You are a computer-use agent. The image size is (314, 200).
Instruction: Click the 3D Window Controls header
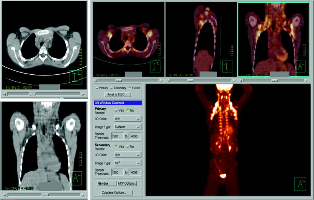[x=117, y=103]
